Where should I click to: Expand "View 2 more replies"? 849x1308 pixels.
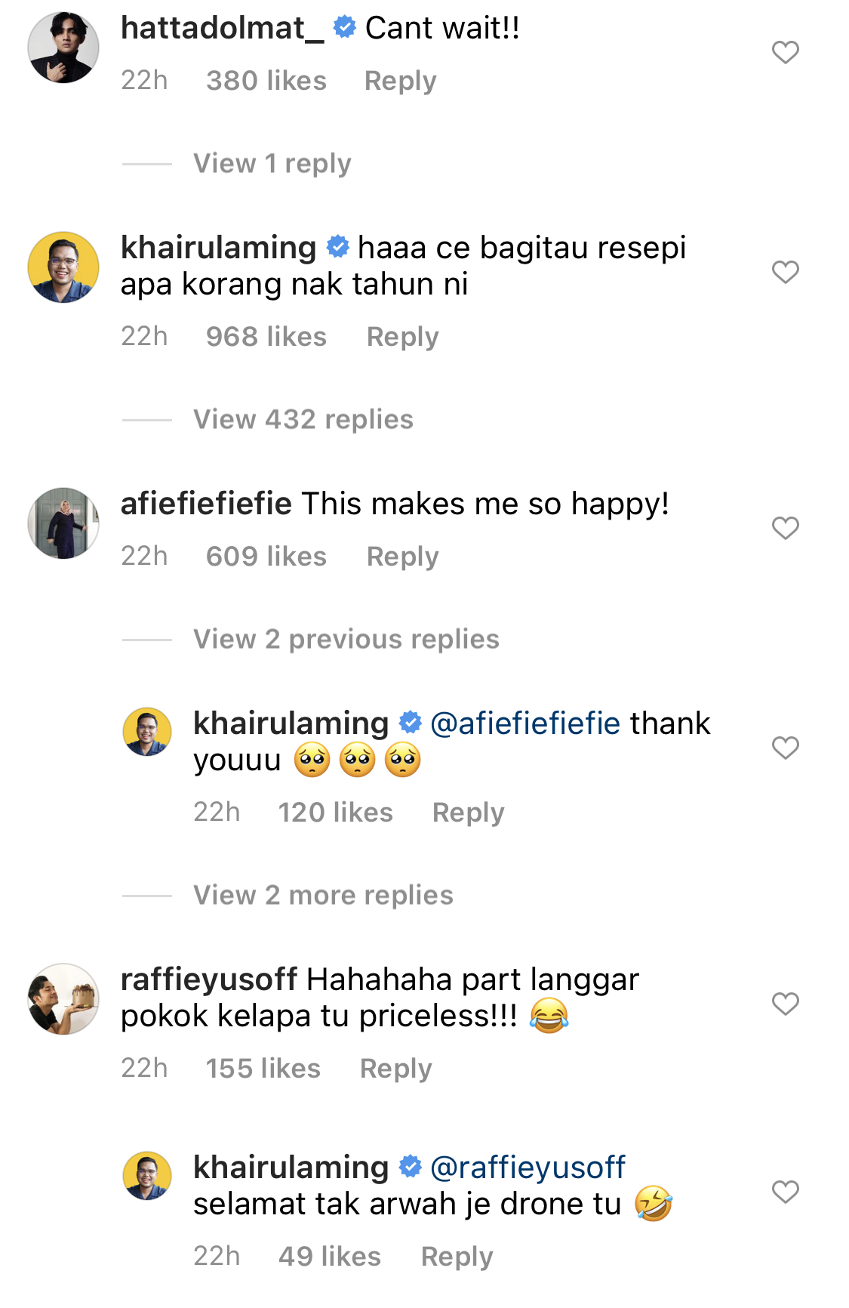(x=323, y=895)
